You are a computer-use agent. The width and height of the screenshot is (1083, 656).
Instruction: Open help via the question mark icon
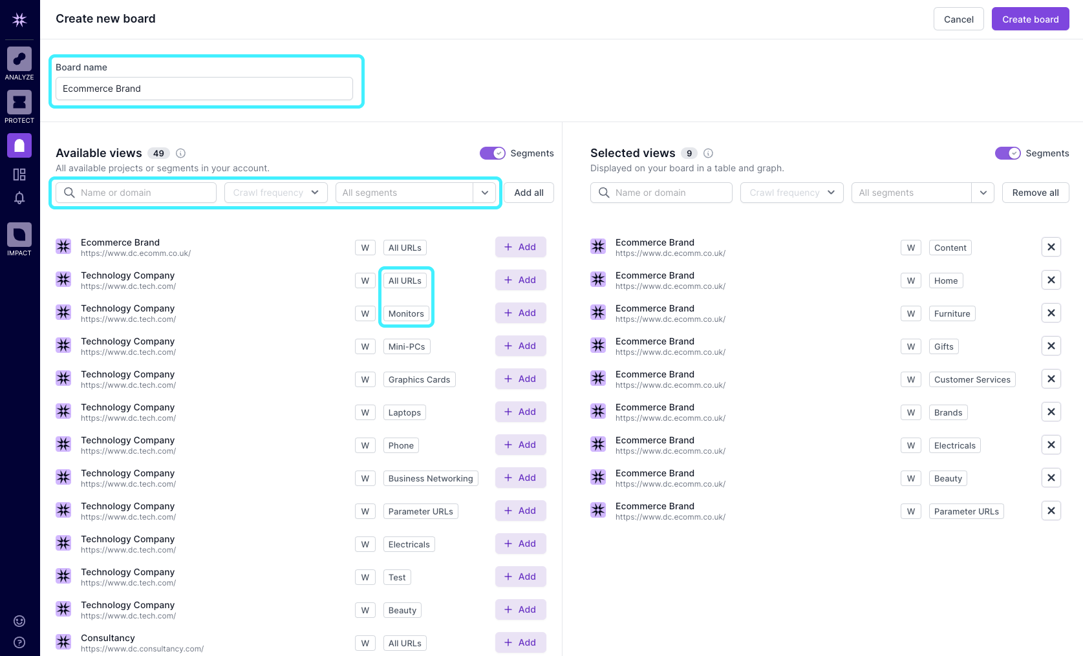click(x=19, y=642)
